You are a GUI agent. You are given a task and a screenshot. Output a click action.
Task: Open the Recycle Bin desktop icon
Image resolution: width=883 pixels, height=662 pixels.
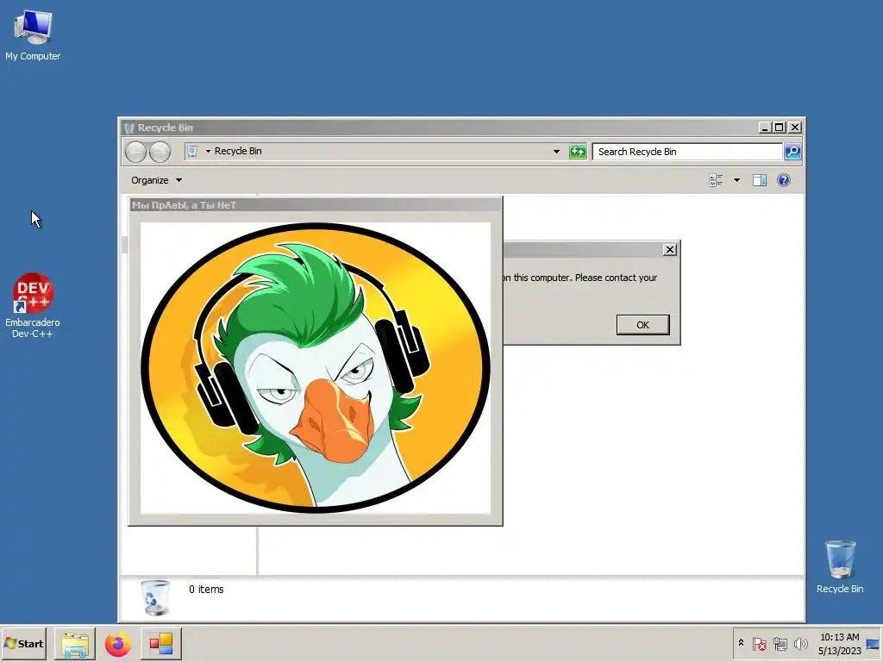(840, 567)
